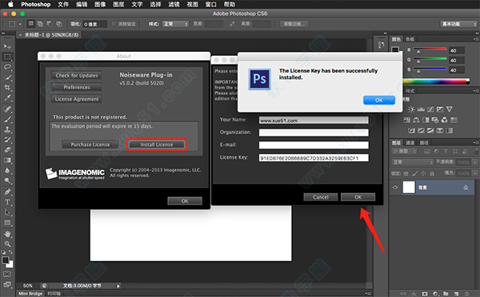Select the Eyedropper tool

(x=7, y=98)
